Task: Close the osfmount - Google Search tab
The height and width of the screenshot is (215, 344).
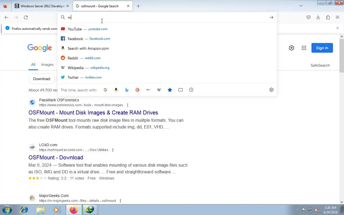Action: coord(128,6)
